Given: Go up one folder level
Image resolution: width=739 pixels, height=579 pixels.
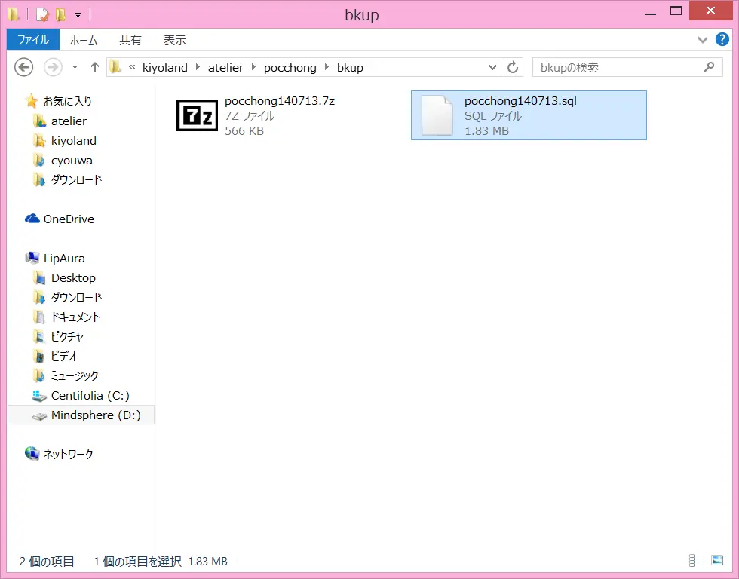Looking at the screenshot, I should point(95,67).
